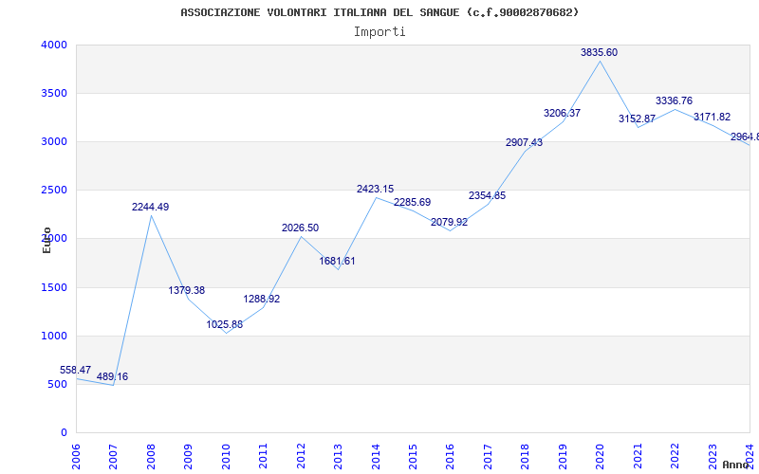Click the y-axis tick 500
This screenshot has width=759, height=474.
click(x=57, y=385)
